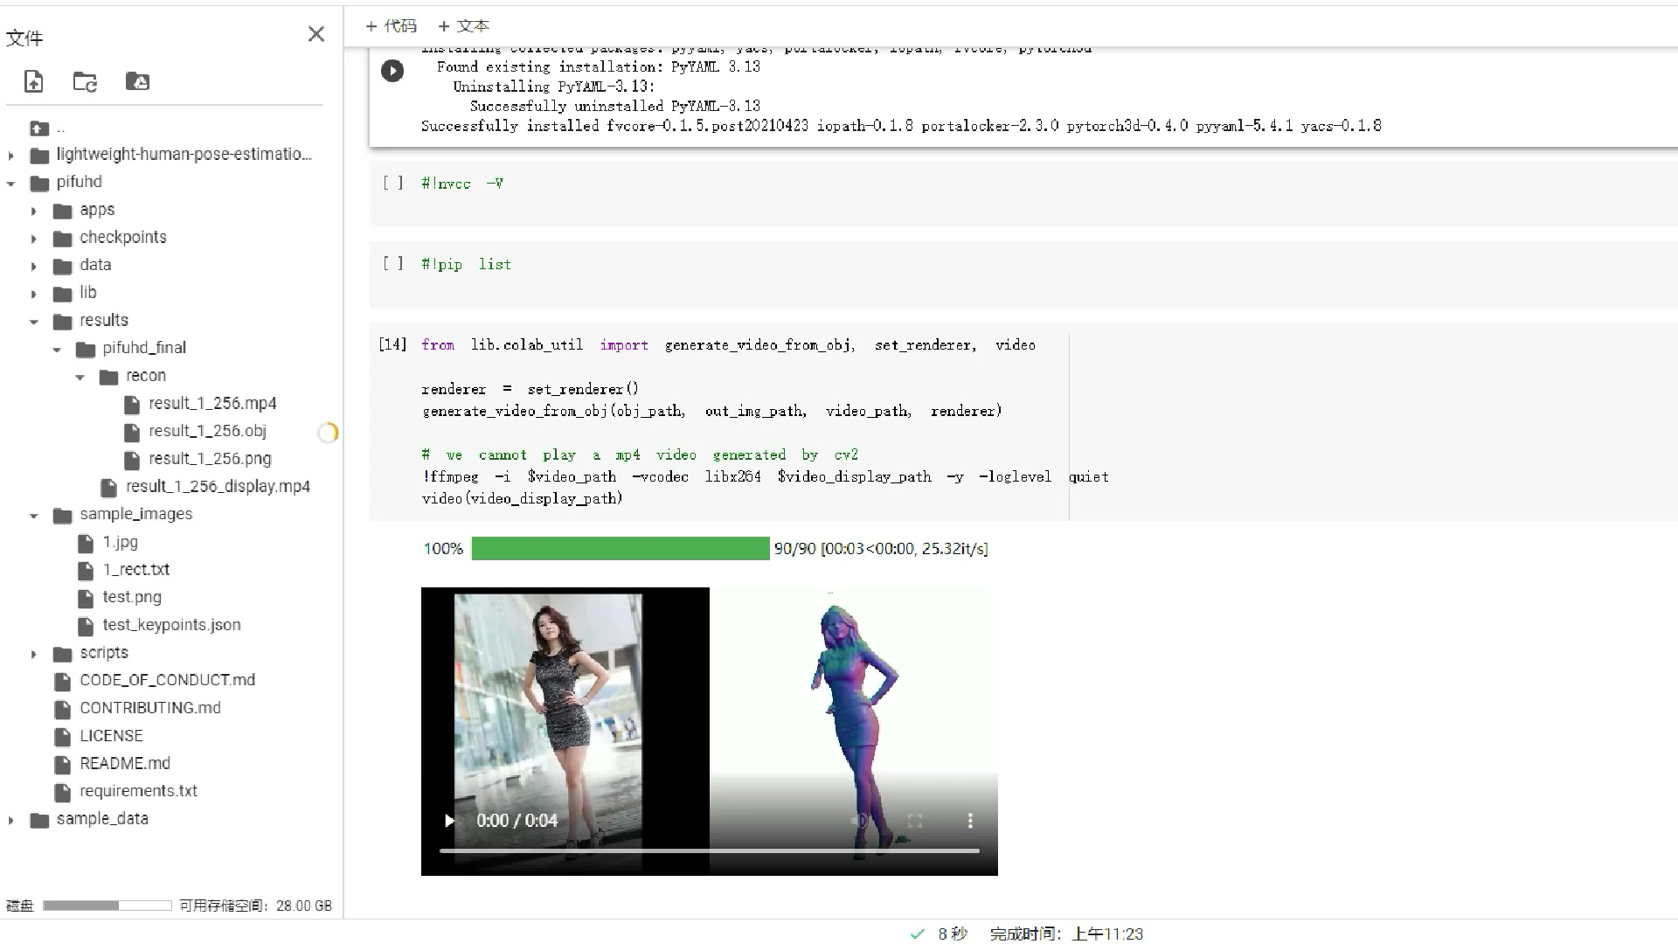Toggle run for the nvcc cell
The image size is (1678, 944).
click(x=393, y=183)
